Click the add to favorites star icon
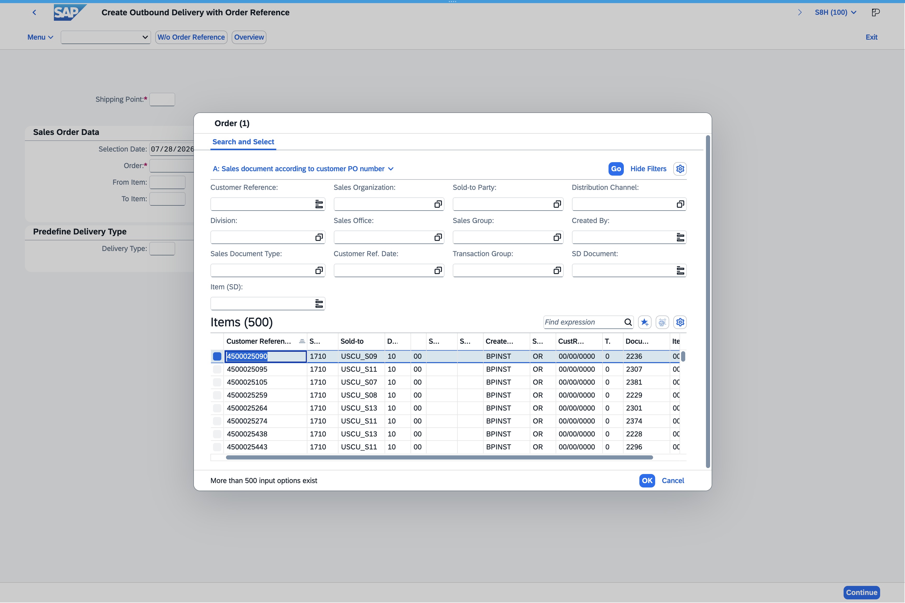The image size is (905, 603). (645, 322)
